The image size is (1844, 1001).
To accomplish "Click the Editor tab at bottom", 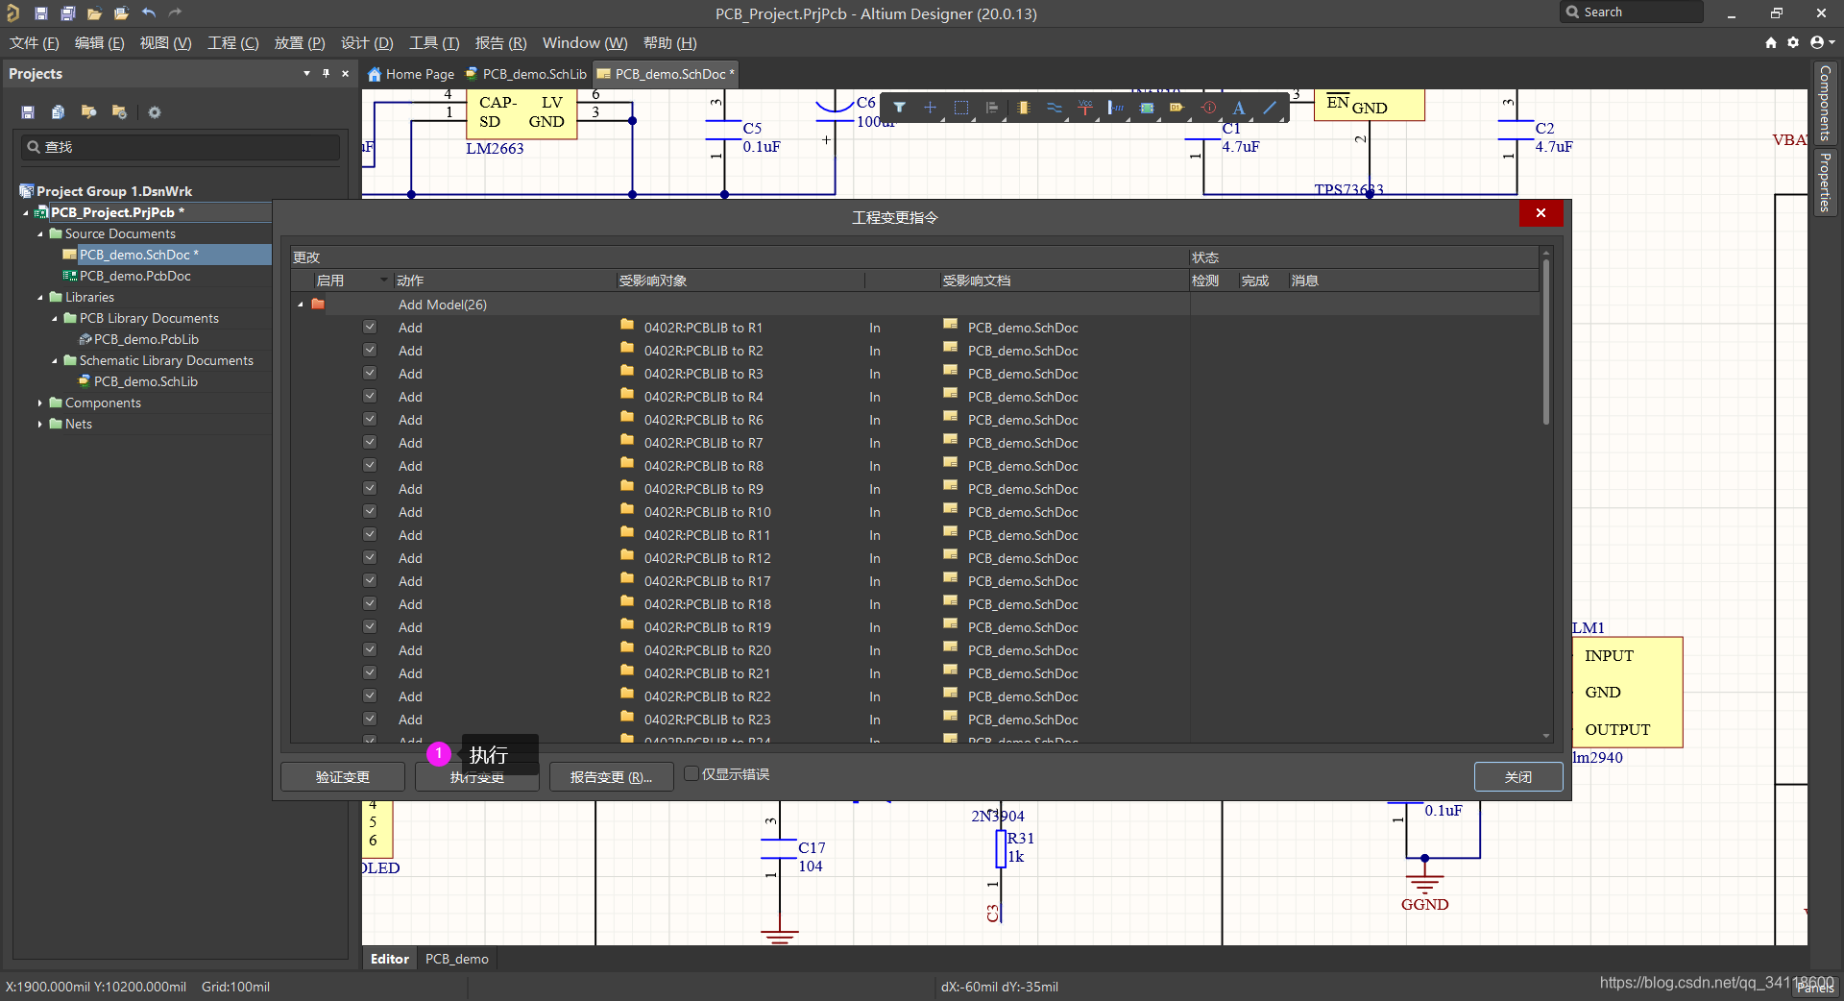I will 390,959.
